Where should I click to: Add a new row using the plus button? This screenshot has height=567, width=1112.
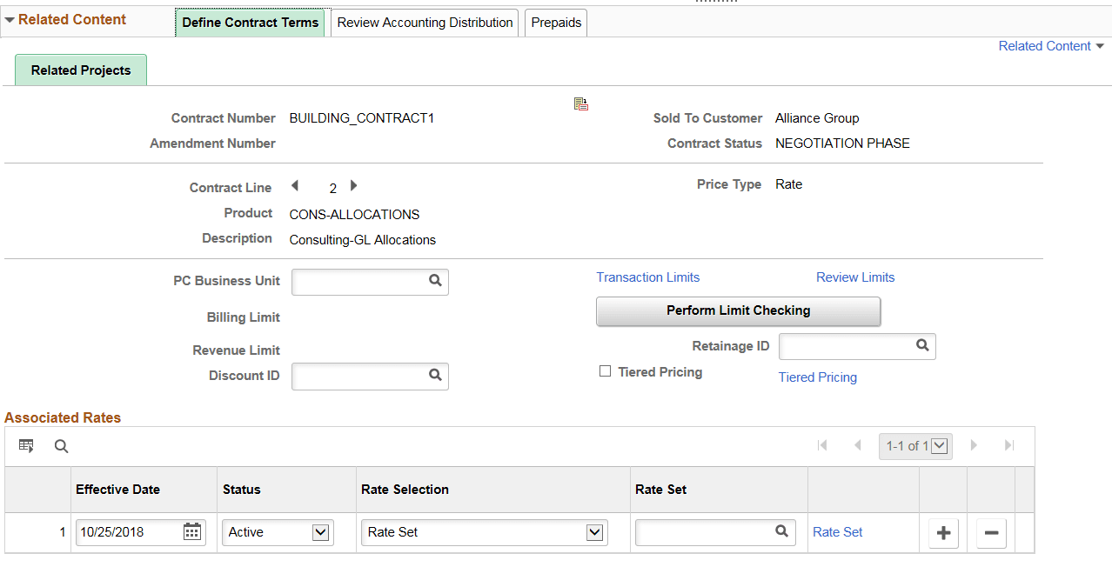click(x=942, y=531)
